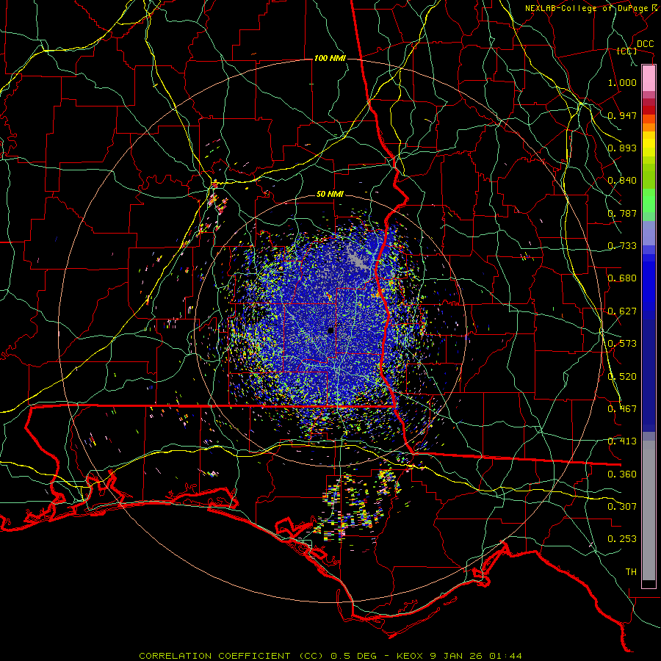Click the 50 NMI range ring label

(x=330, y=195)
